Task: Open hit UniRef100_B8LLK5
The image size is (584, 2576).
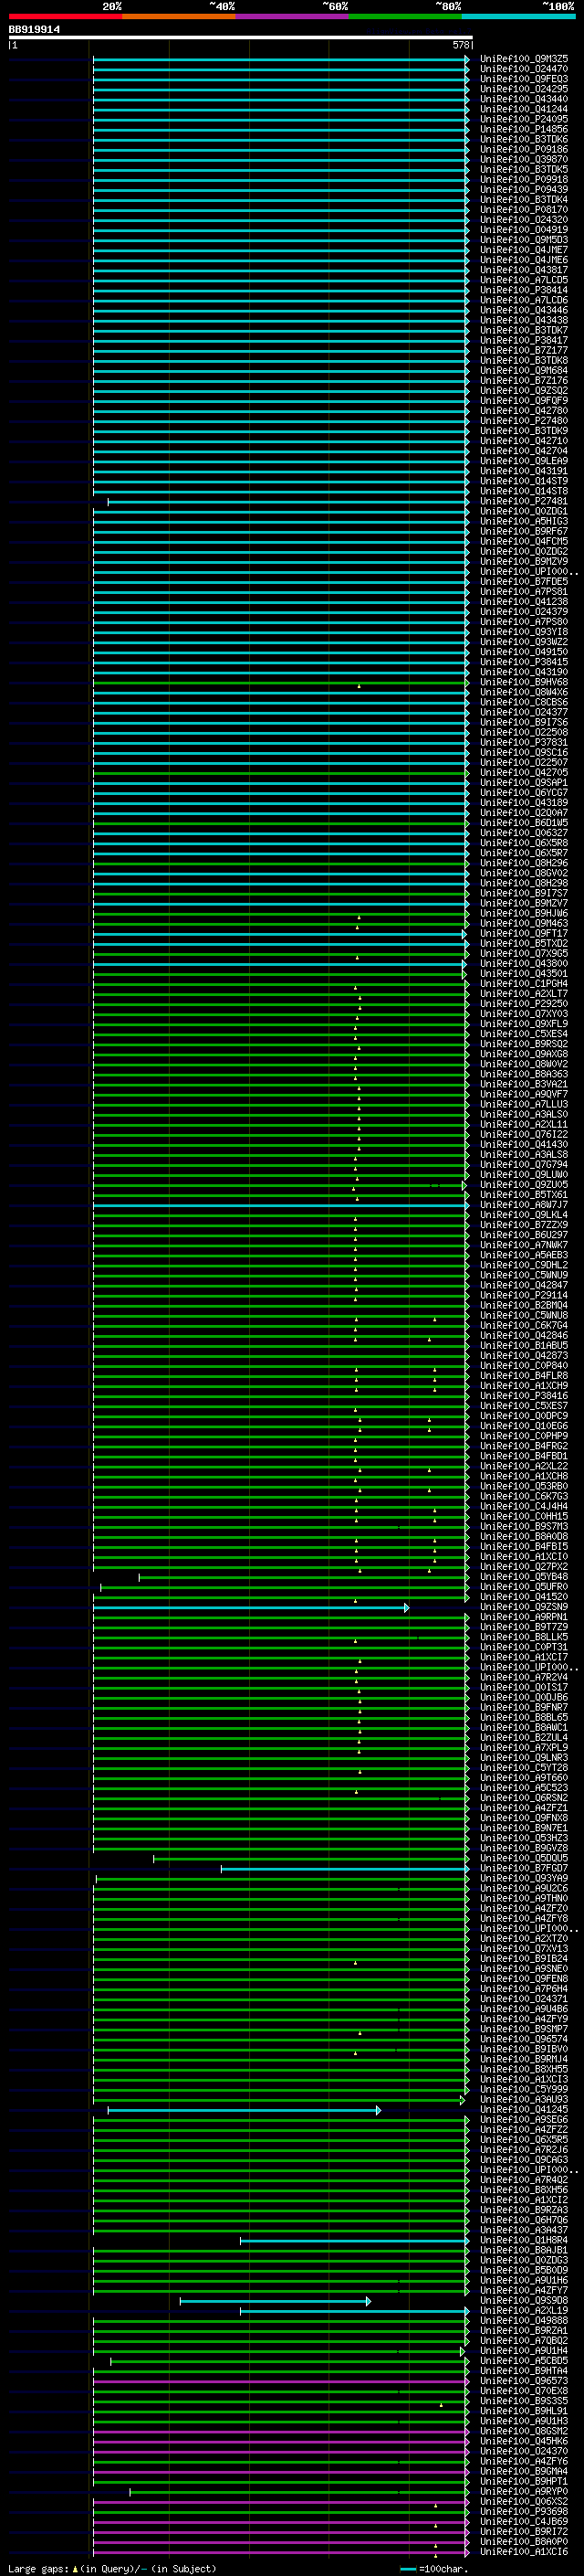Action: [x=524, y=1637]
